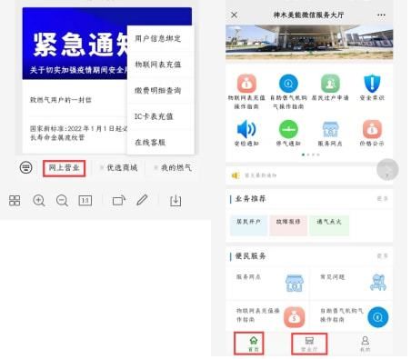
Task: Click the download save icon
Action: pos(175,201)
